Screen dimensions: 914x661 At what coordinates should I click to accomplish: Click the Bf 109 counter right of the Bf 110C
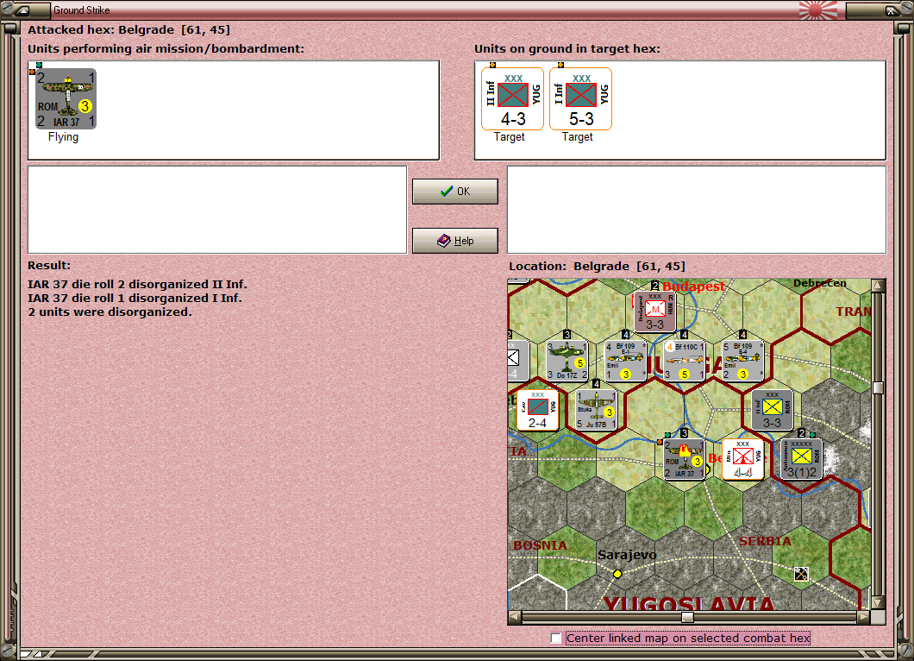[x=742, y=361]
